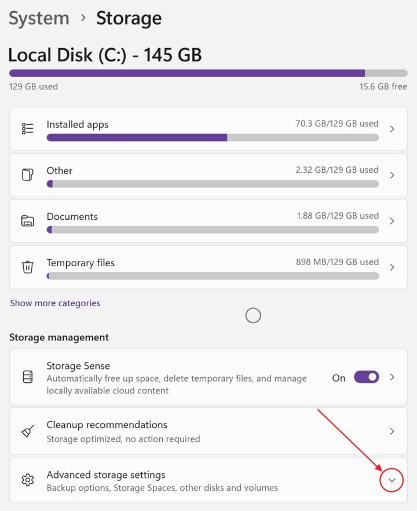Screen dimensions: 417x511
Task: Click the Cleanup recommendations broom icon
Action: point(27,430)
